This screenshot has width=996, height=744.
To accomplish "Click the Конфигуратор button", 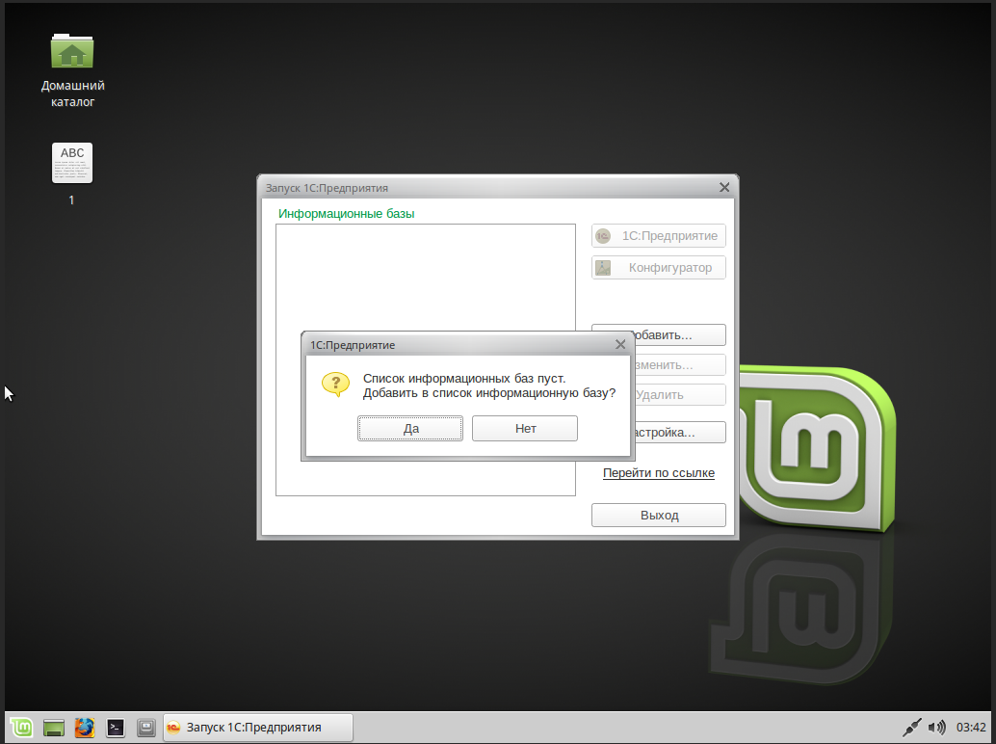I will tap(659, 268).
